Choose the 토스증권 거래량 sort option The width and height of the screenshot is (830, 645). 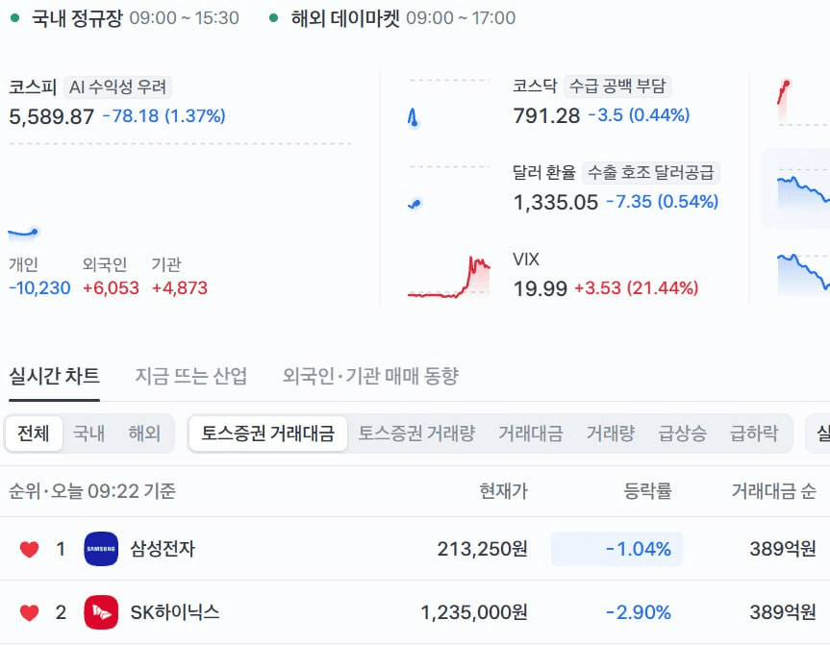416,434
